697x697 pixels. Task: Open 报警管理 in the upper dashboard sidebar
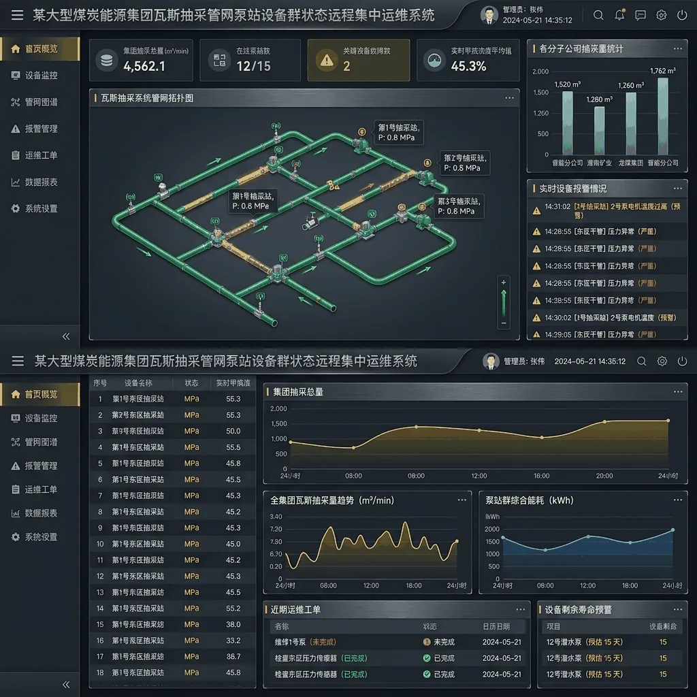(x=40, y=129)
